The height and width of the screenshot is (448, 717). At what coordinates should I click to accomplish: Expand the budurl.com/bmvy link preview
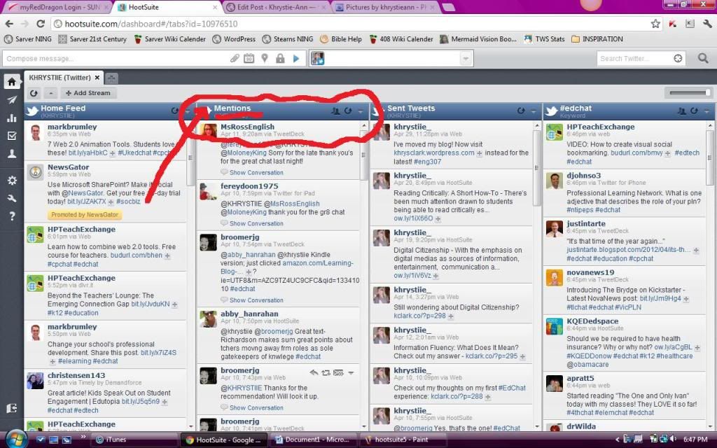[x=668, y=153]
